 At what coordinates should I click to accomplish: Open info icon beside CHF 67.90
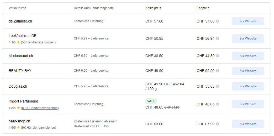[x=218, y=124]
